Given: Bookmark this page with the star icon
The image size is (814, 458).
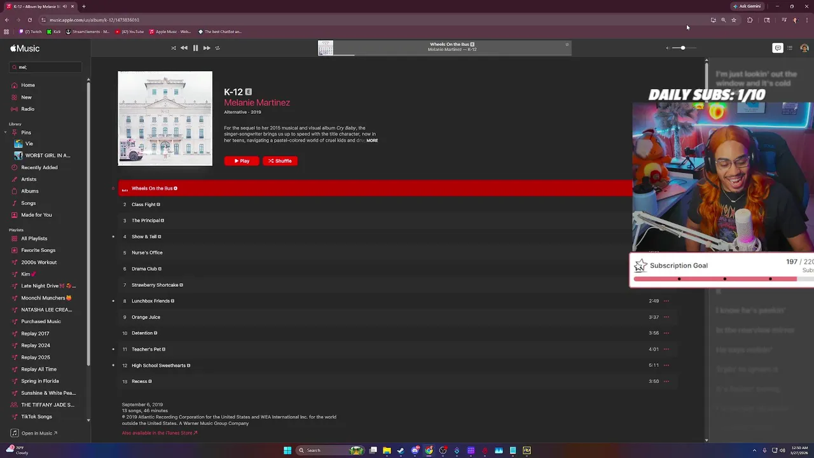Looking at the screenshot, I should [x=733, y=20].
